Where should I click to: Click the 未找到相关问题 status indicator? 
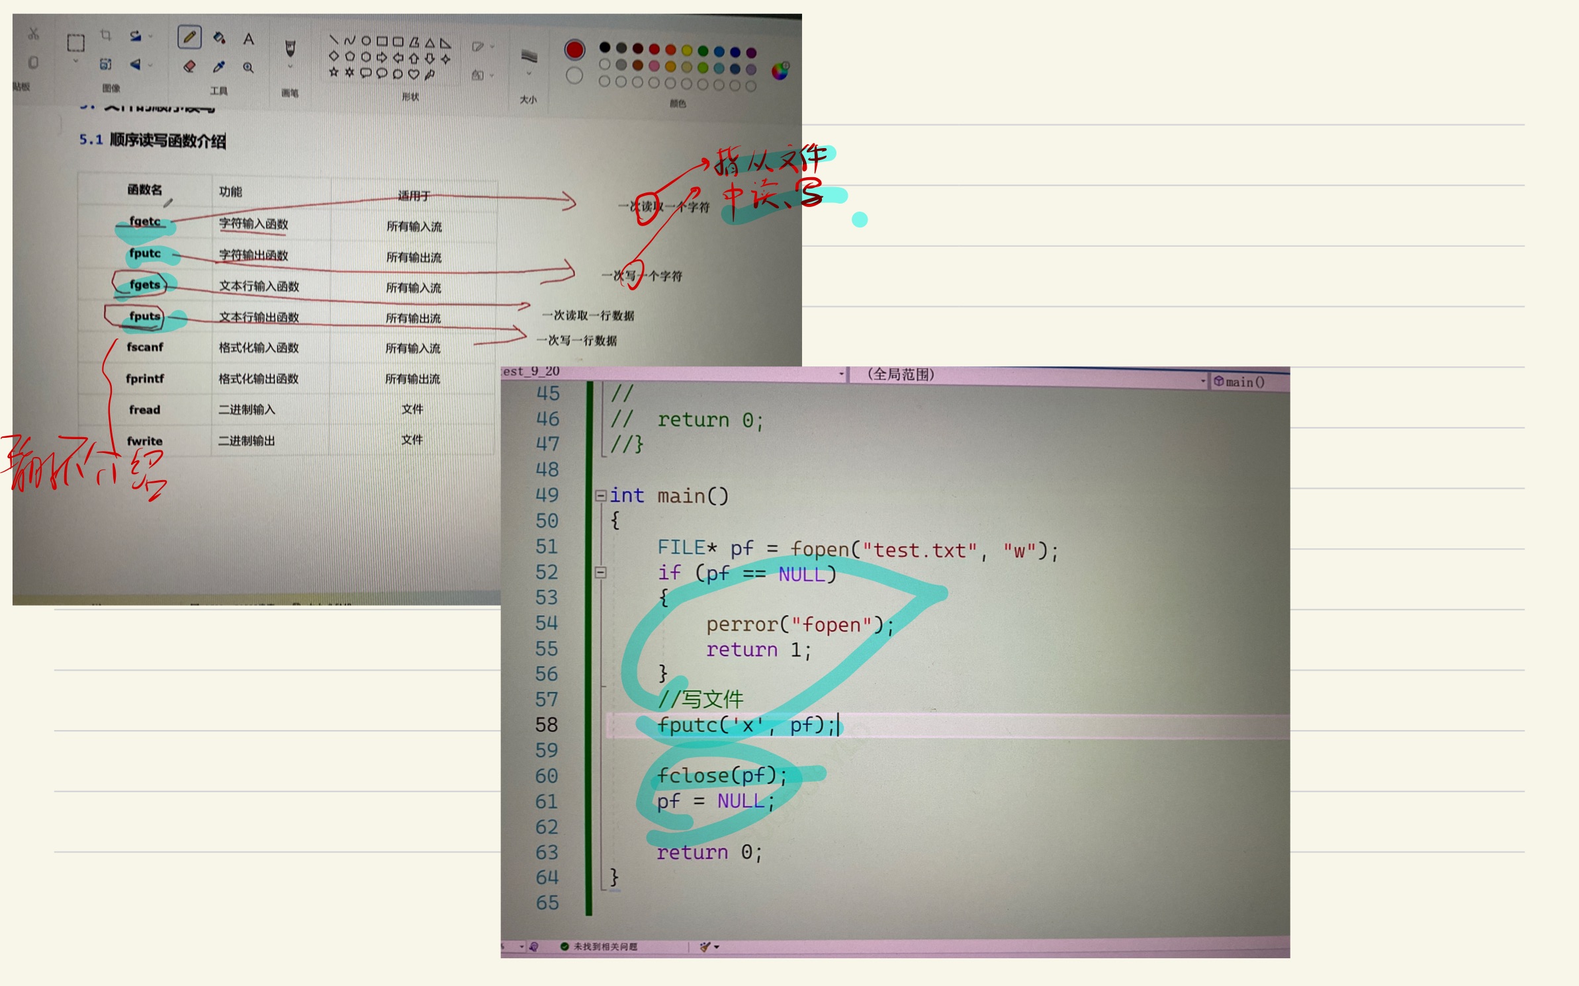point(599,947)
